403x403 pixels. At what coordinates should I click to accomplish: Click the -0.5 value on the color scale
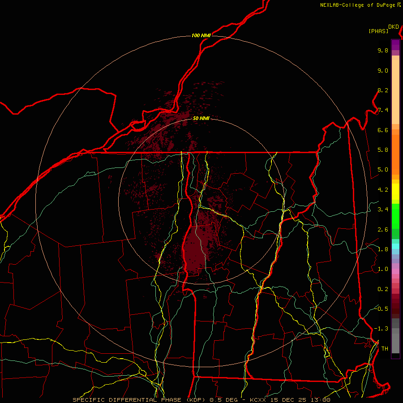tap(381, 309)
